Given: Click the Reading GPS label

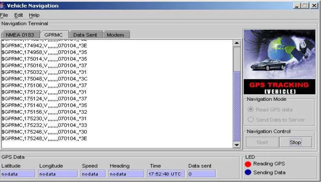Looking at the screenshot, I should (269, 164).
